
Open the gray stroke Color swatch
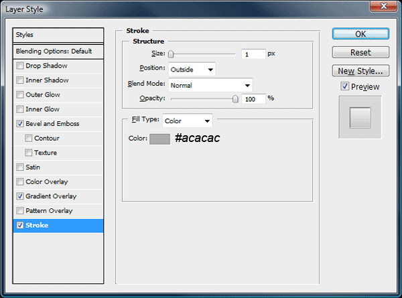[159, 139]
